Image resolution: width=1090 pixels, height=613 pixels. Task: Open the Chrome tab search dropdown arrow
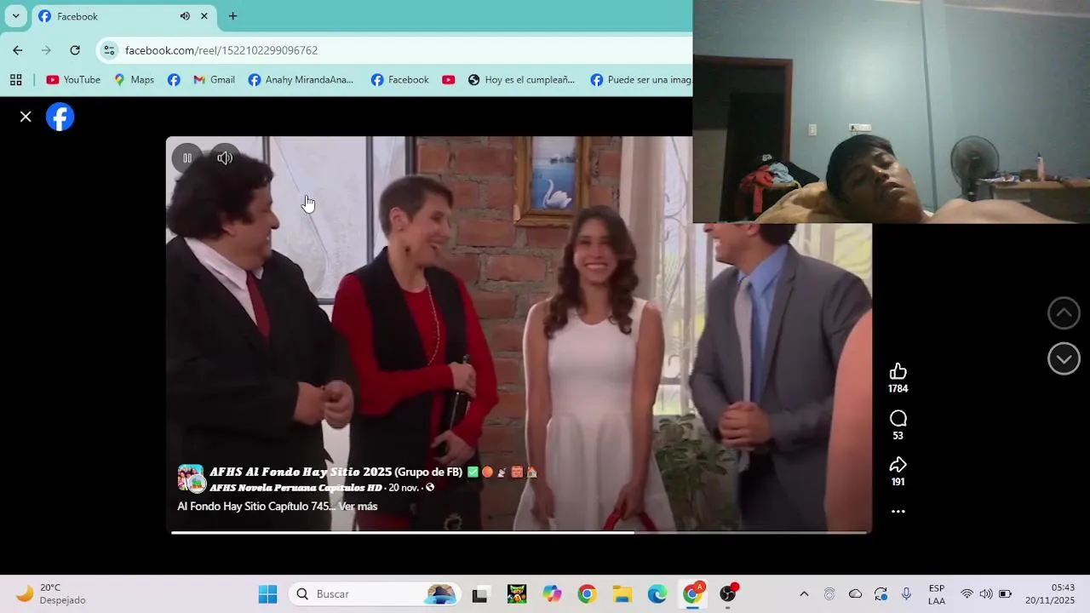pos(15,16)
